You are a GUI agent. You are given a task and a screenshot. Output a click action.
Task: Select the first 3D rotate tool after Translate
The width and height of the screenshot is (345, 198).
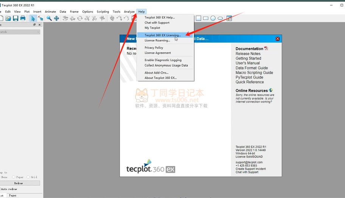[x=65, y=18]
